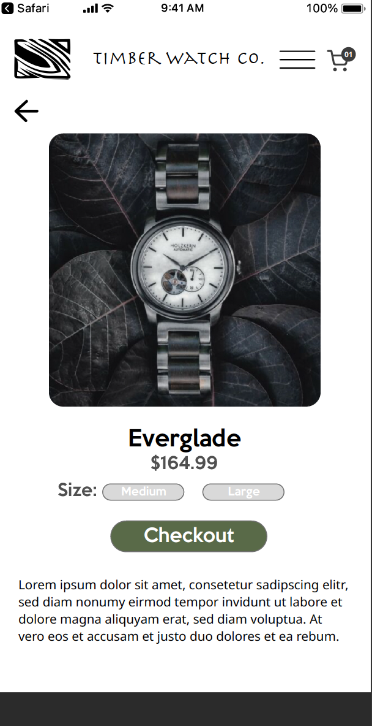
Task: Click the $164.99 price text
Action: (x=184, y=463)
